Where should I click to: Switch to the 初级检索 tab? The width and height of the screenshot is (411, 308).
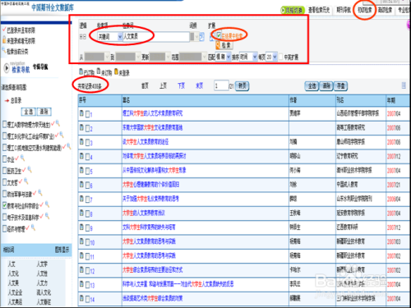pyautogui.click(x=364, y=10)
